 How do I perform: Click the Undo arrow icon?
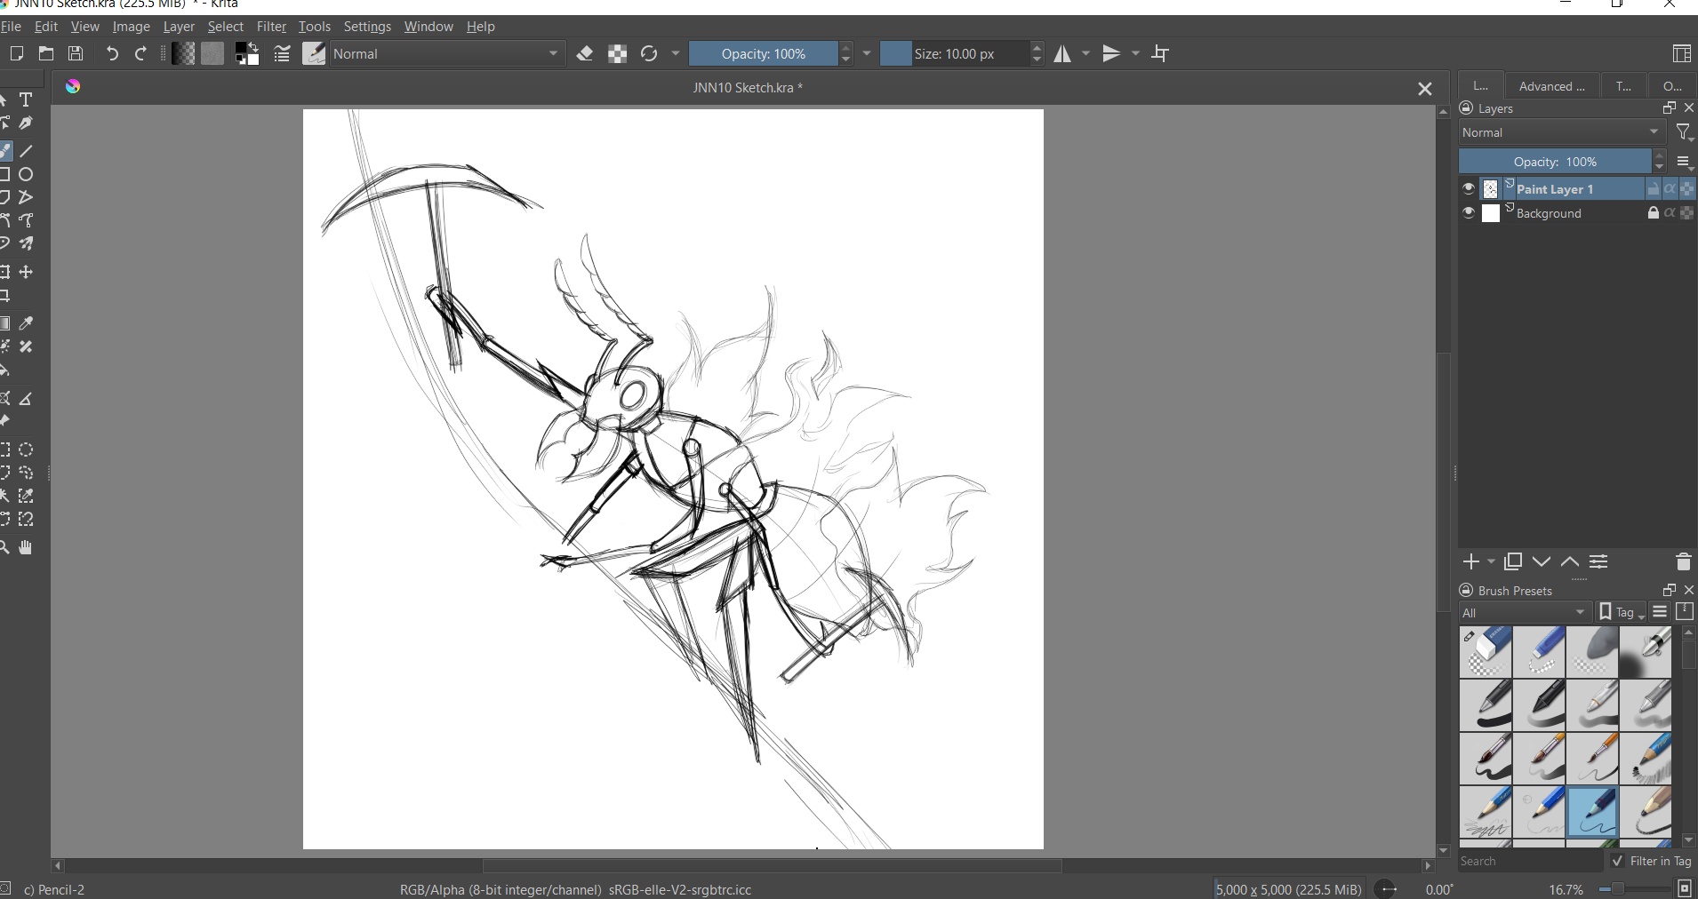112,54
